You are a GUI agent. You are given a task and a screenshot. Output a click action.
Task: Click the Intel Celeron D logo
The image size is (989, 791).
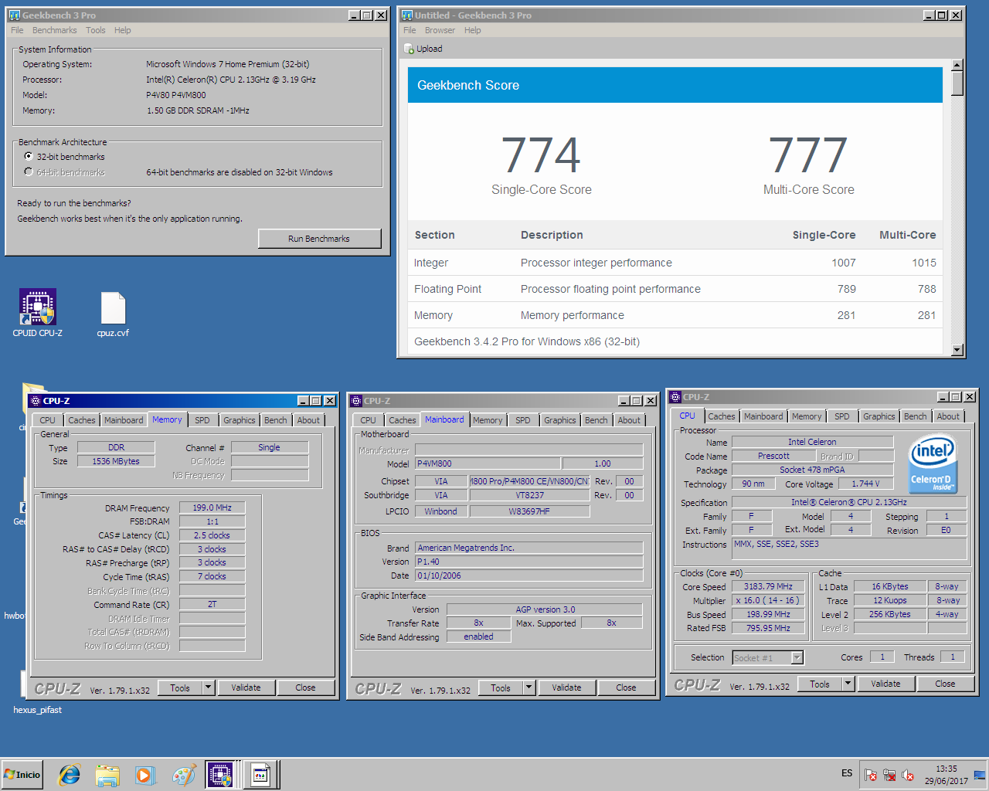click(932, 463)
